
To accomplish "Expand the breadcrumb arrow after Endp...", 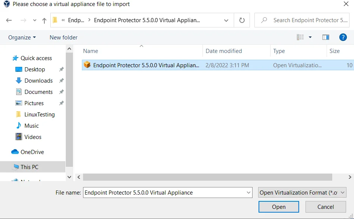I will [x=89, y=20].
